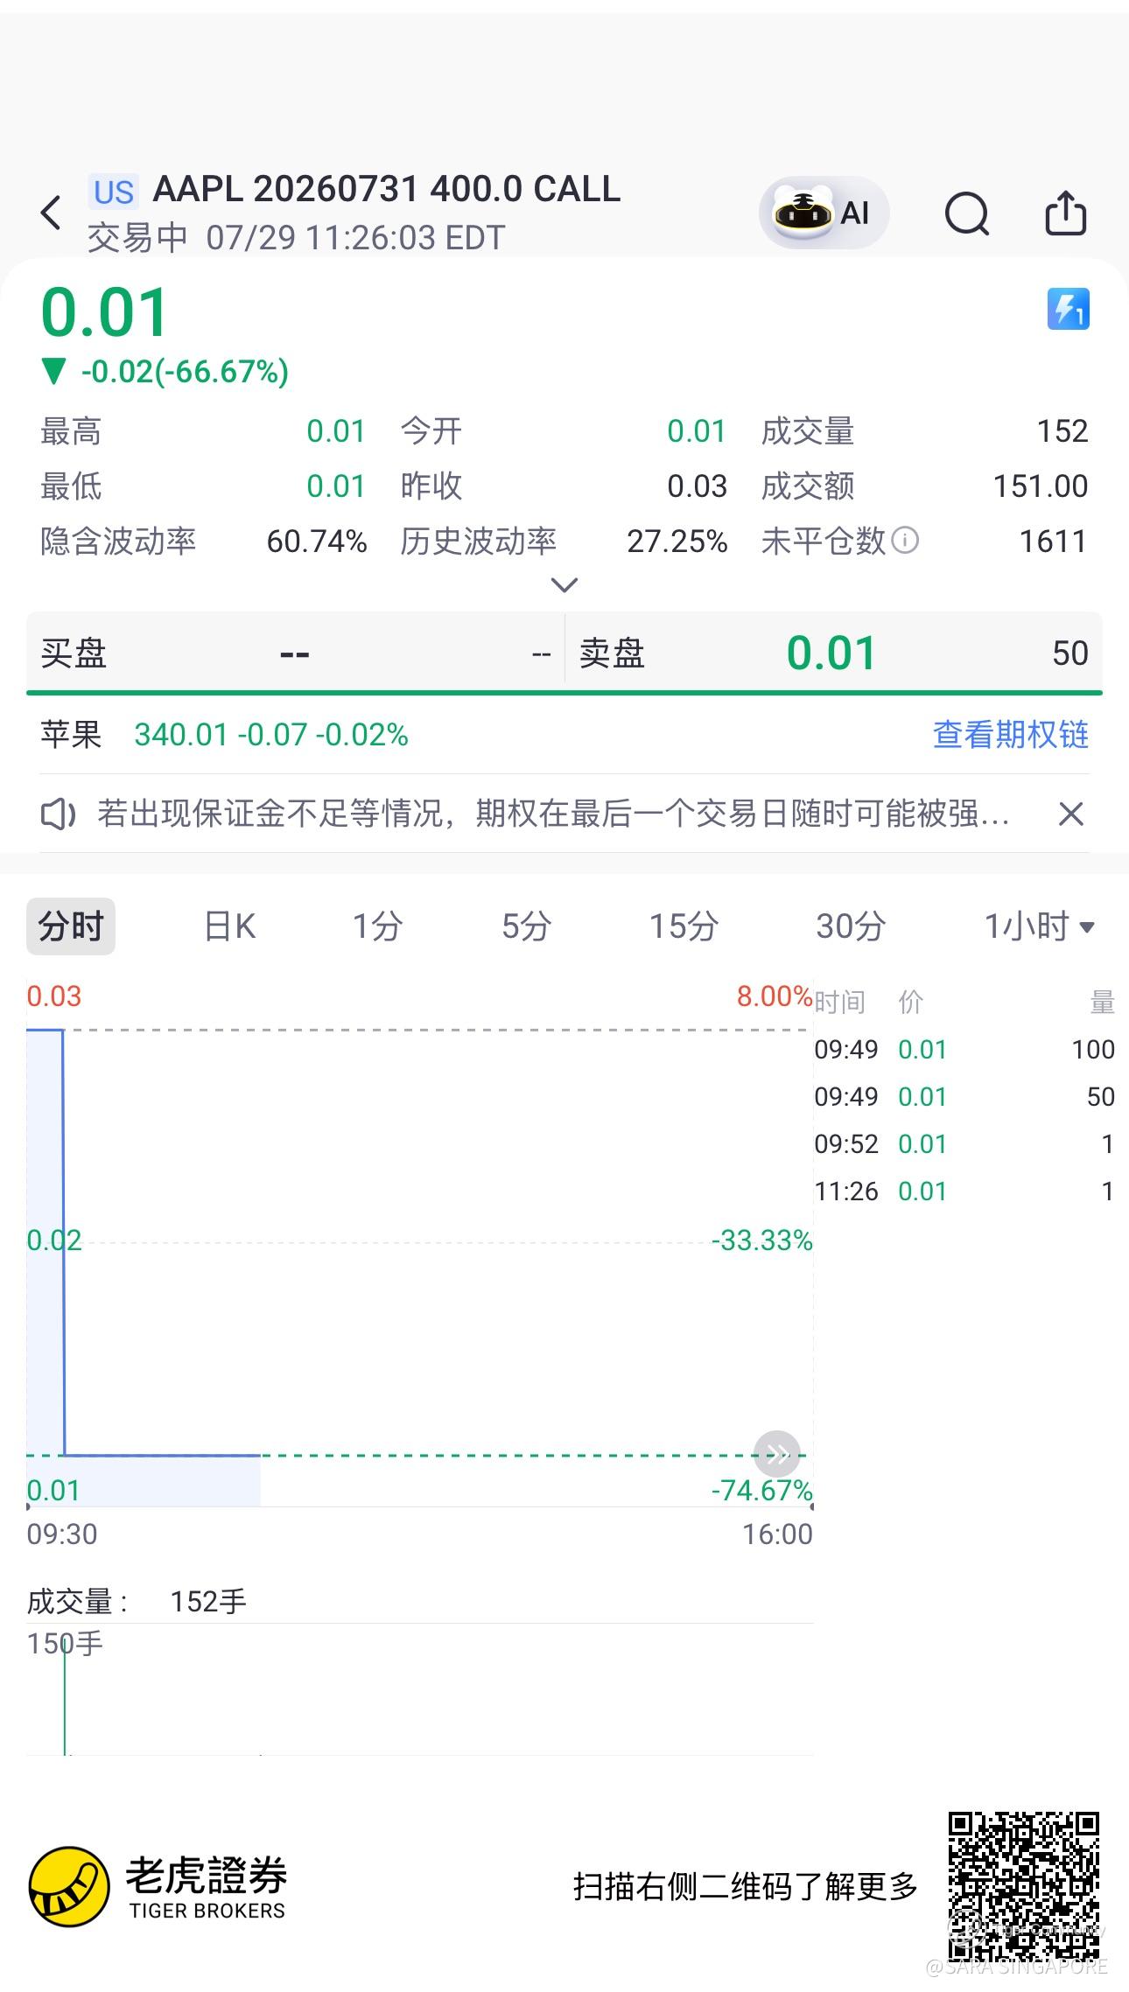Viewport: 1129px width, 1992px height.
Task: Select the 09:49 trade row with volume 50
Action: coord(964,1096)
